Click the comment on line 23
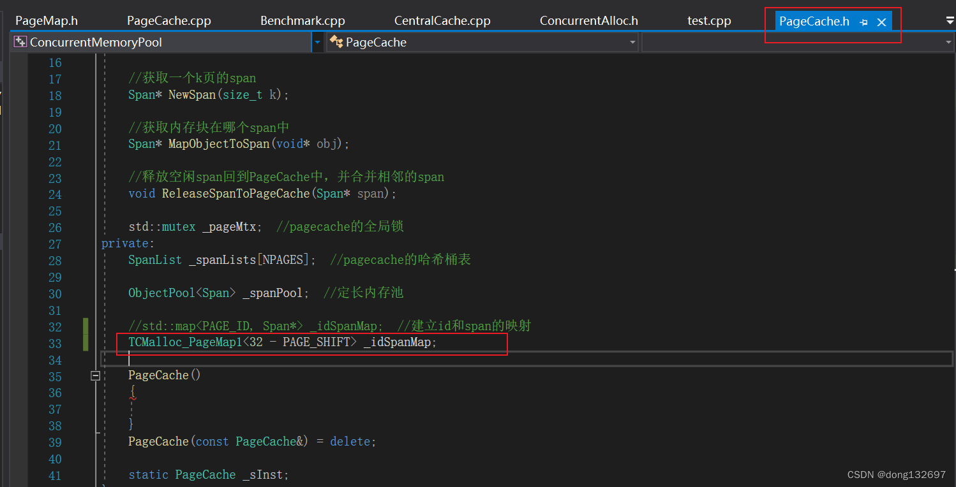 tap(287, 177)
